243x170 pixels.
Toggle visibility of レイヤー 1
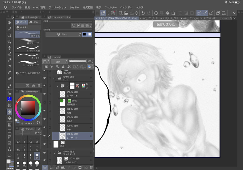[45, 136]
